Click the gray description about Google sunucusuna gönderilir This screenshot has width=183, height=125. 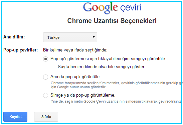[117, 85]
